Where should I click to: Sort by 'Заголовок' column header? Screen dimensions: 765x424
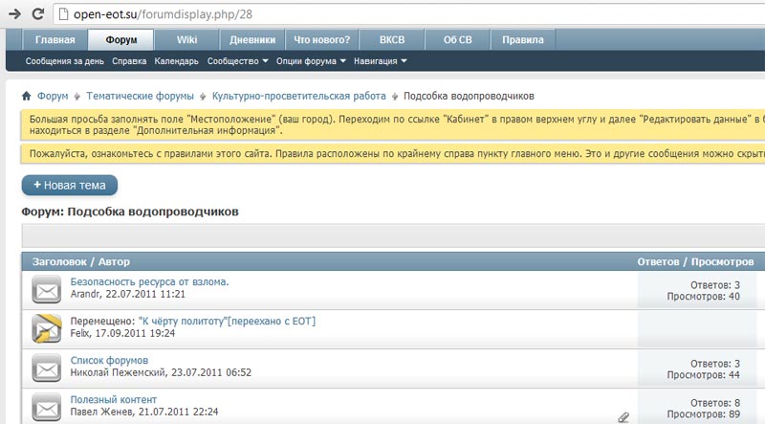coord(59,262)
